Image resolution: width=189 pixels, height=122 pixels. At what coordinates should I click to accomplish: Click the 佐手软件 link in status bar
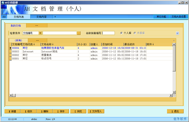(x=180, y=119)
